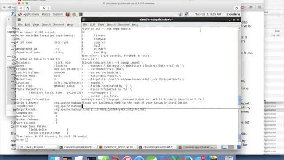Click scrollbar up arrow in front terminal
284x160 pixels.
coord(239,28)
